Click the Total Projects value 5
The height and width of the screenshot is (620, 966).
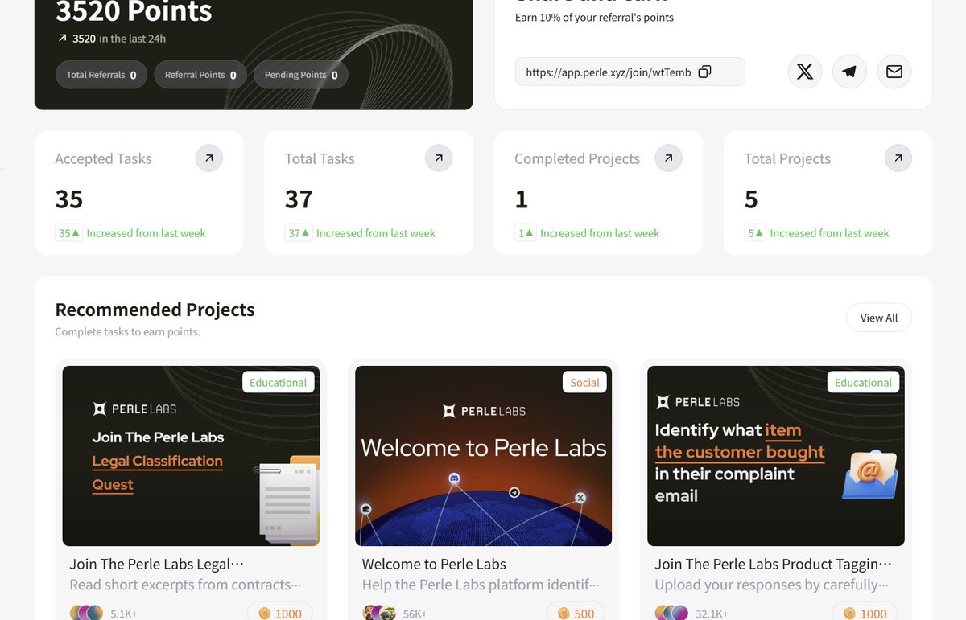tap(751, 199)
